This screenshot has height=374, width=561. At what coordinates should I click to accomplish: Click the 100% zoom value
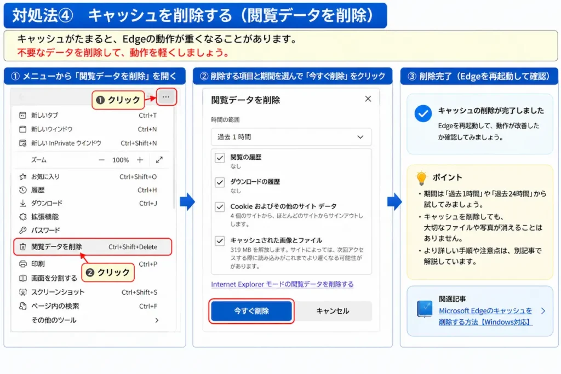point(121,160)
